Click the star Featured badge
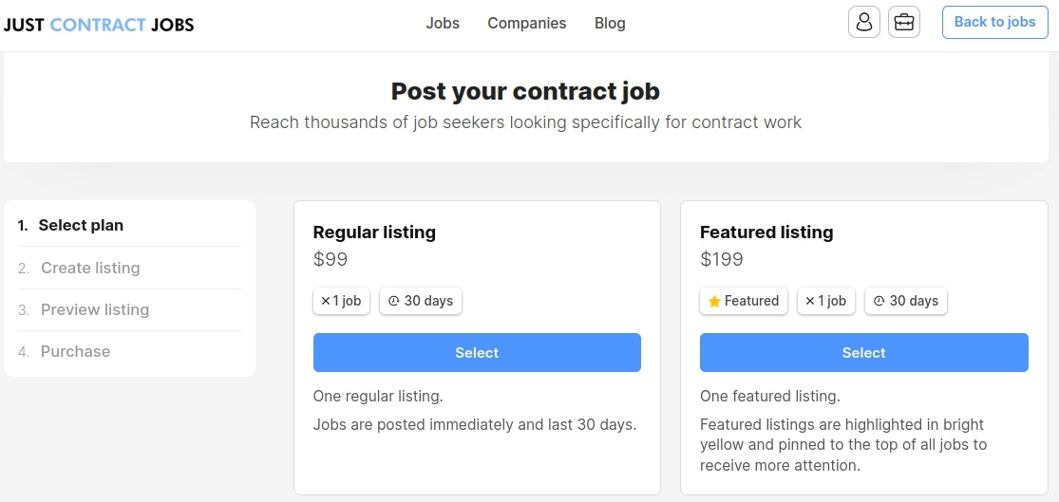 click(x=743, y=301)
